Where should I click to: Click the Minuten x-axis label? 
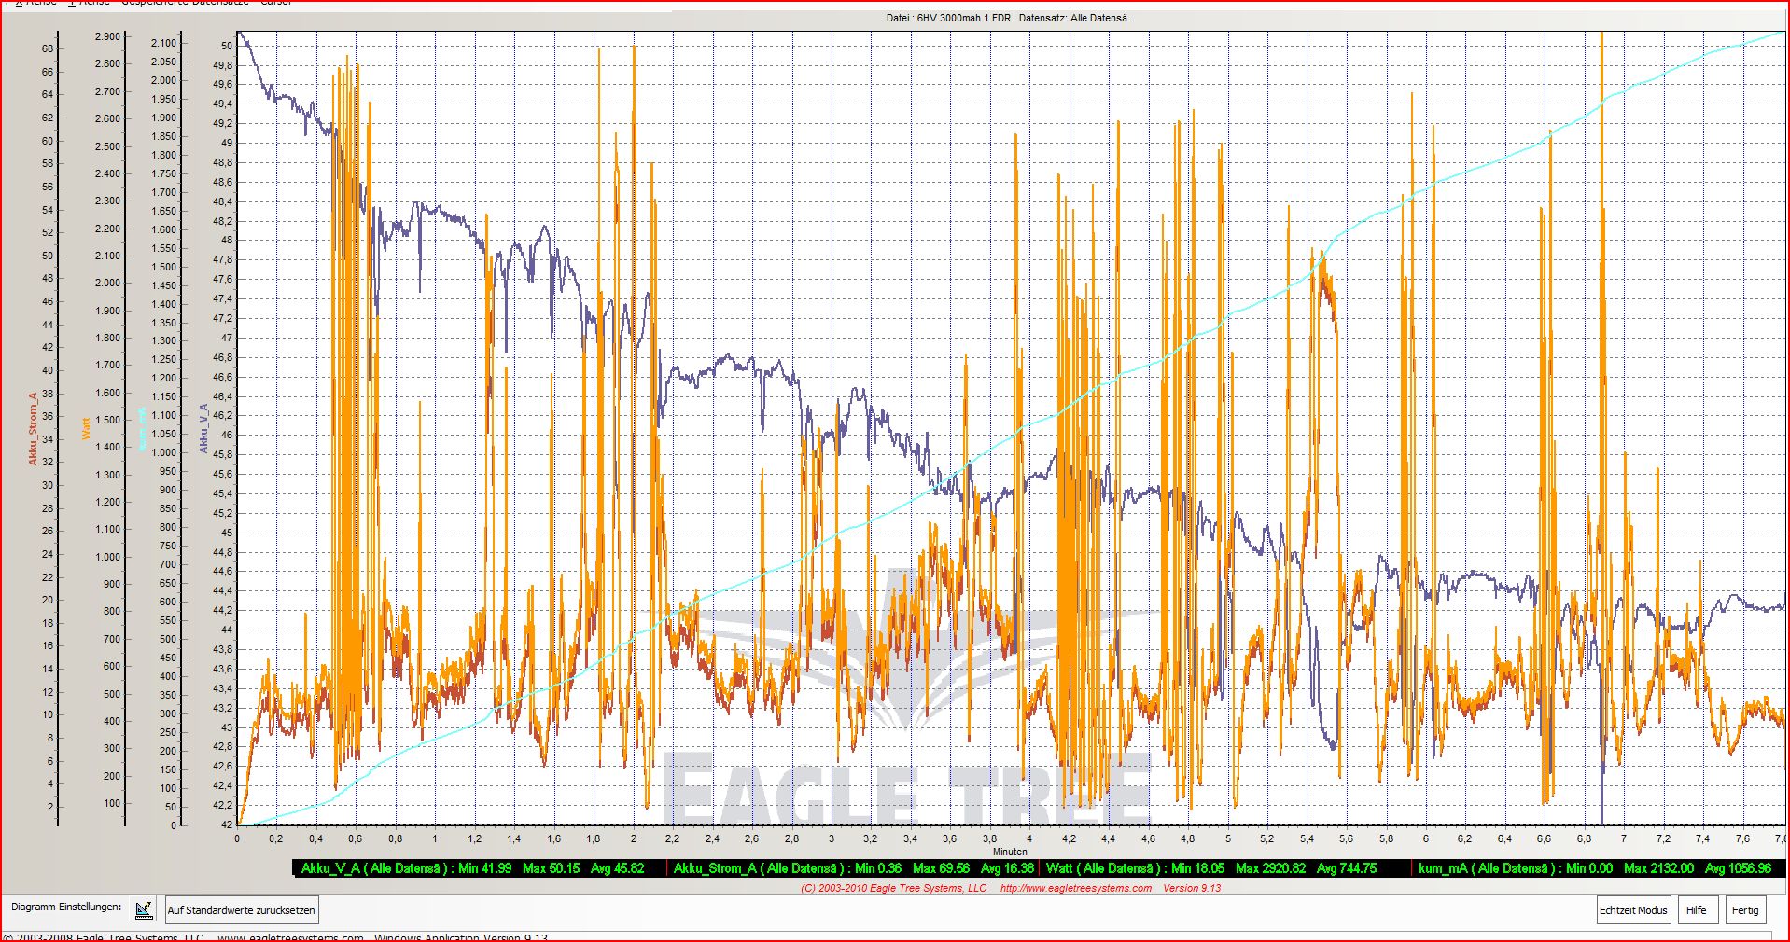point(1010,852)
